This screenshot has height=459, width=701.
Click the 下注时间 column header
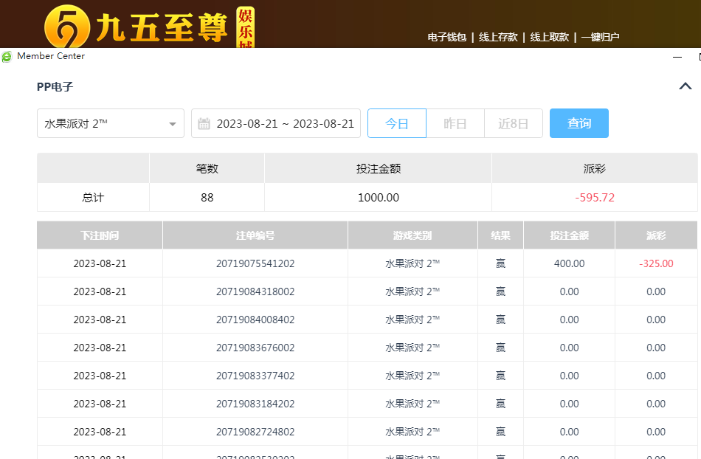coord(100,235)
